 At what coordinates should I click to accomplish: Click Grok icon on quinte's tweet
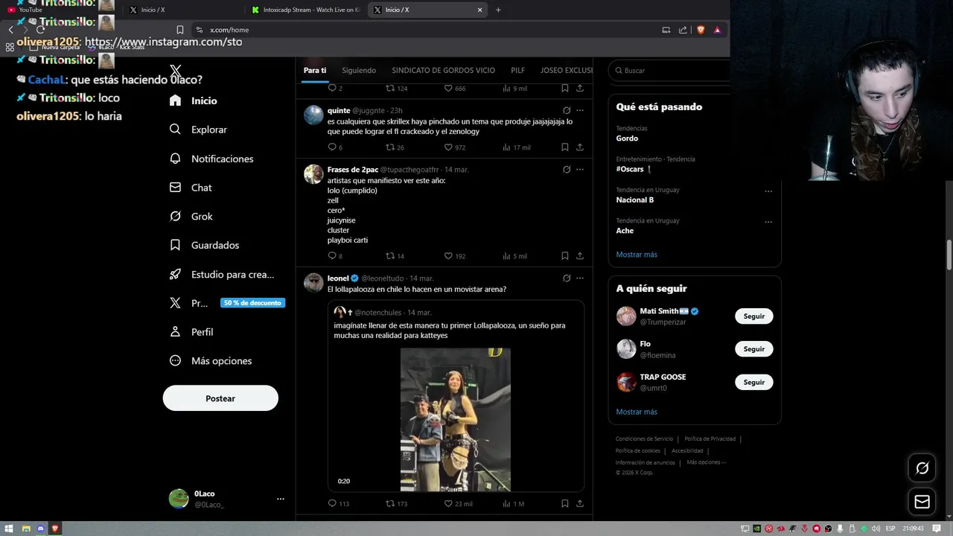(x=567, y=110)
